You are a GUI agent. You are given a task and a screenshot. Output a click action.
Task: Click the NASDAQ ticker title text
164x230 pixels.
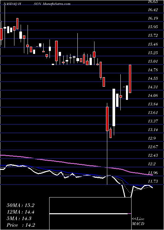(x=12, y=4)
